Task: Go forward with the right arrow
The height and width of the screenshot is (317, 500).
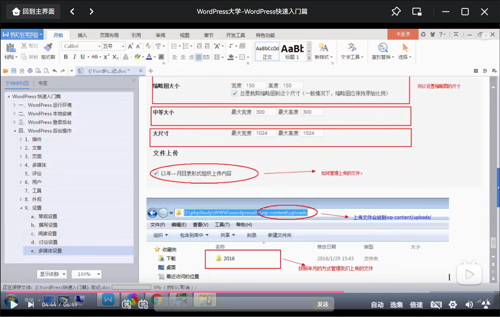Action: coord(91,12)
